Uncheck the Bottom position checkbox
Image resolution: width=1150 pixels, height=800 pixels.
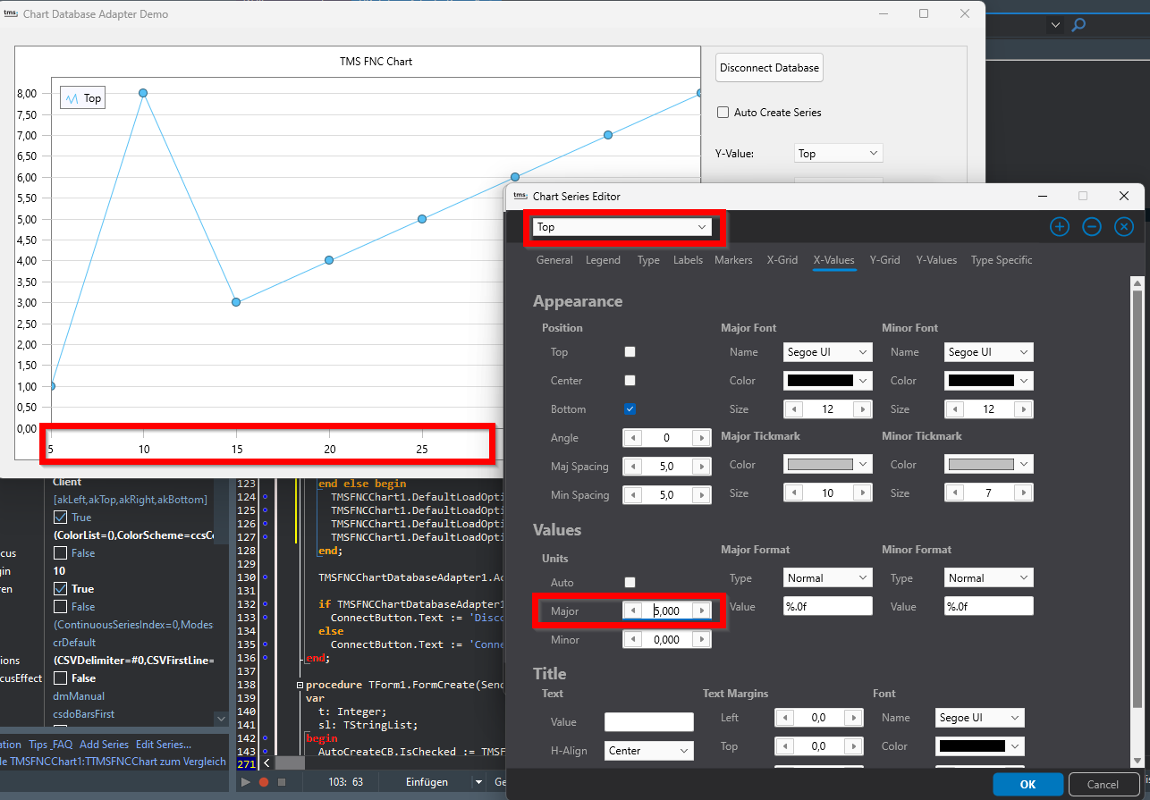coord(630,409)
